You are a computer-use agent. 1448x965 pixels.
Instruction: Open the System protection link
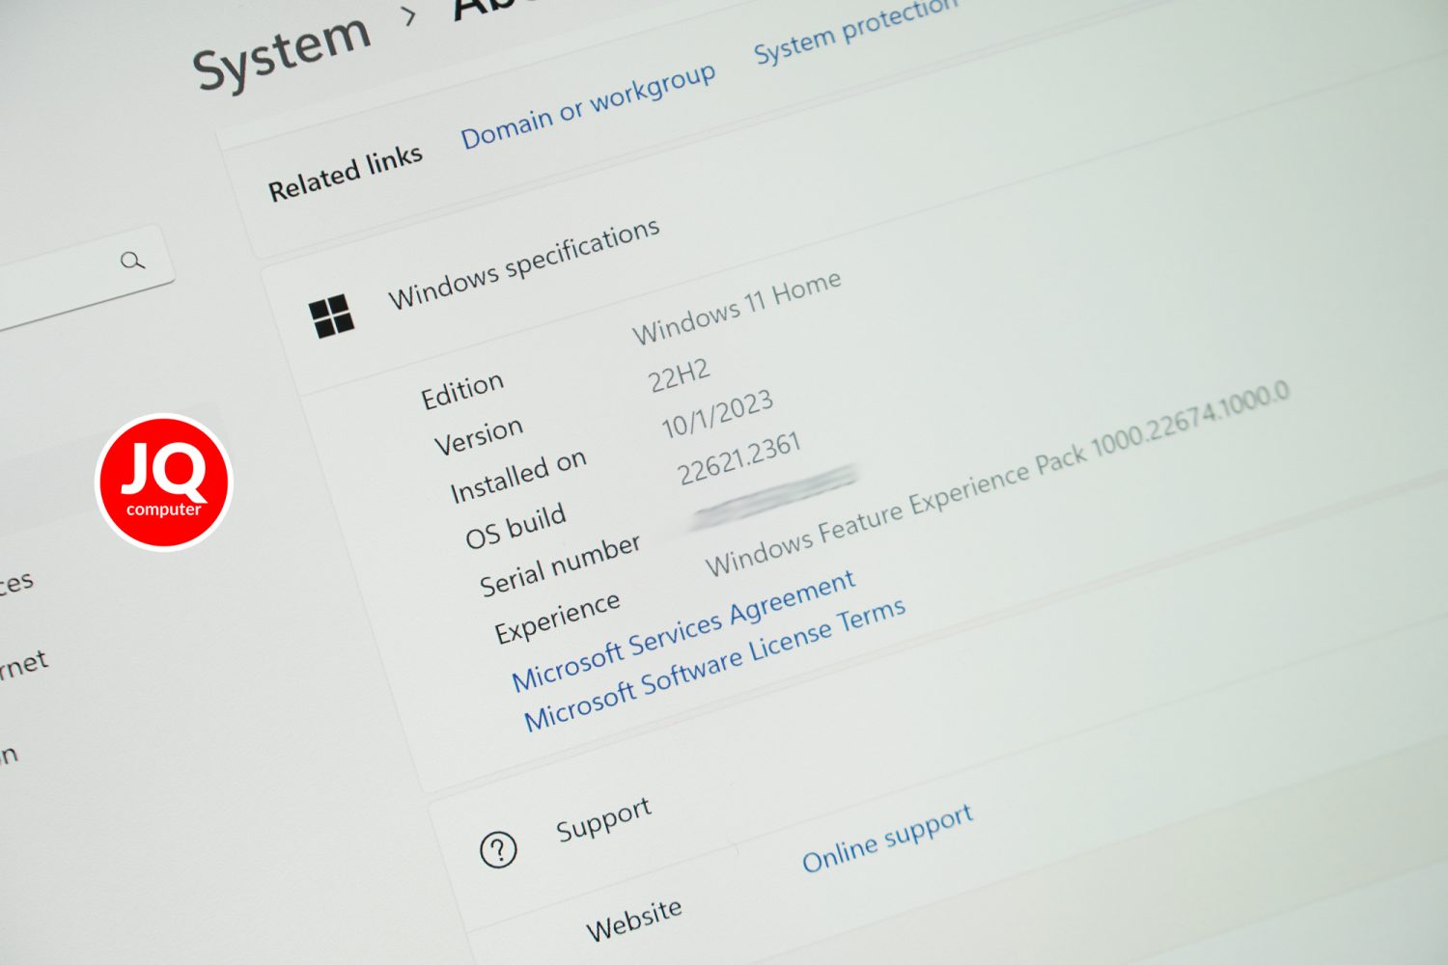[855, 31]
